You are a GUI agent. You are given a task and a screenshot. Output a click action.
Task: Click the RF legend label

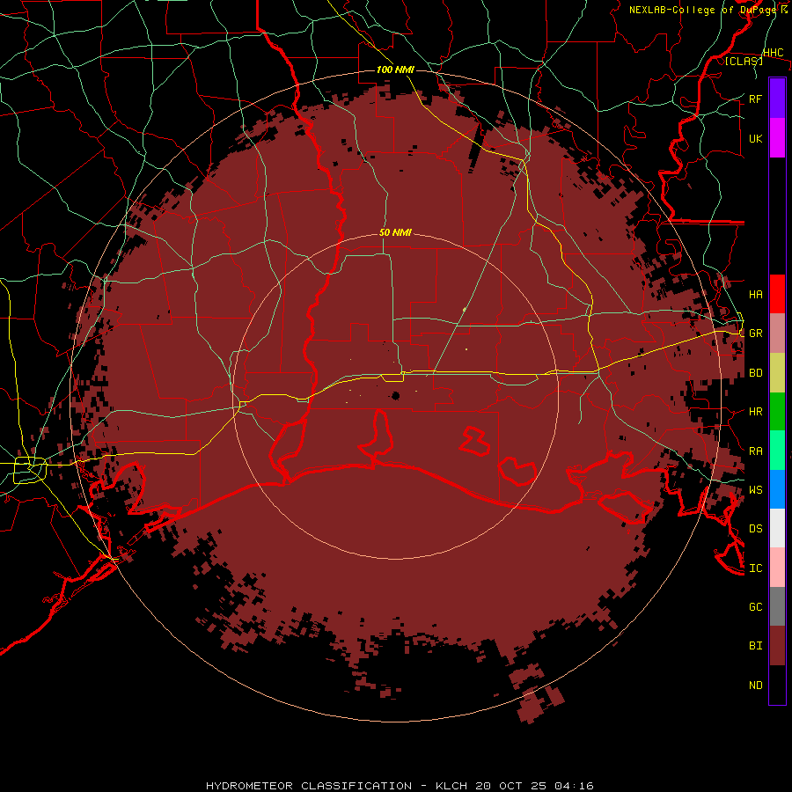[756, 99]
